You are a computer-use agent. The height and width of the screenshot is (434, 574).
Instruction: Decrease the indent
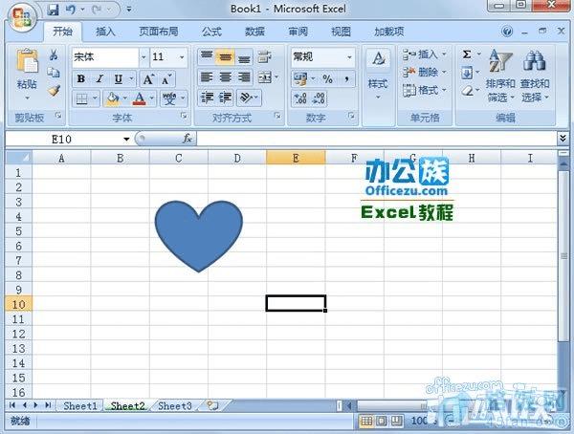pos(207,98)
